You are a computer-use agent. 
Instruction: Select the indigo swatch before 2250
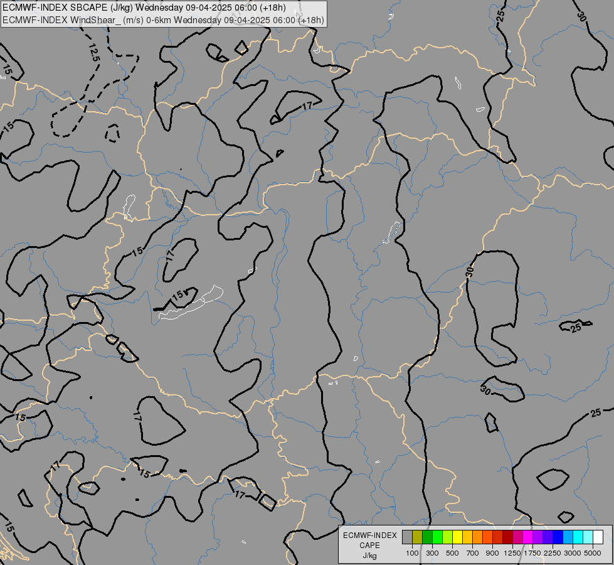[x=548, y=537]
